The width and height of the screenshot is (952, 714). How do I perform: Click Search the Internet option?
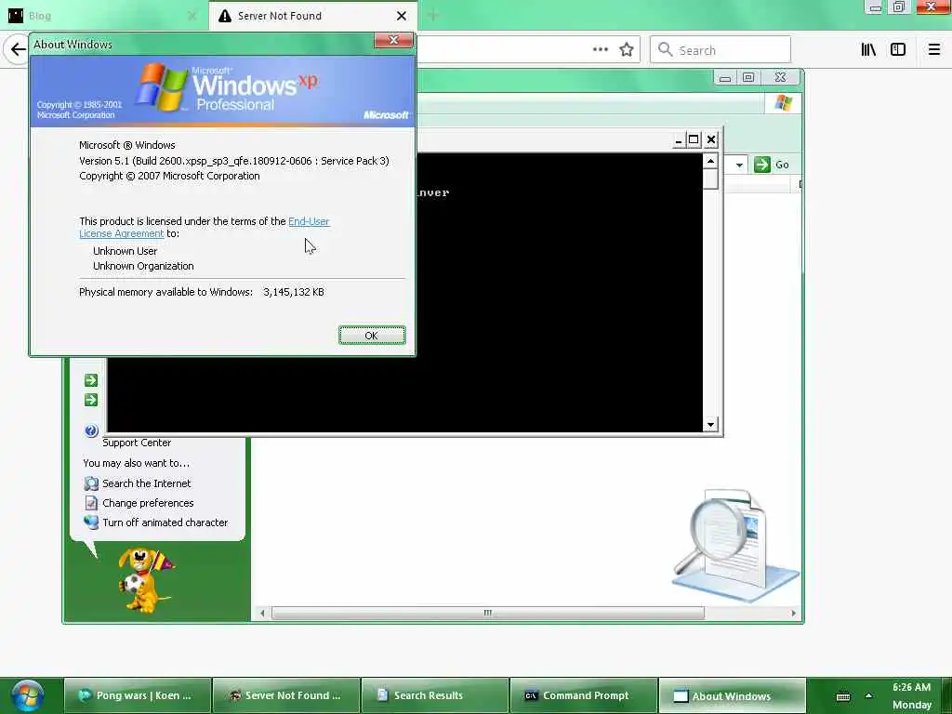click(146, 483)
